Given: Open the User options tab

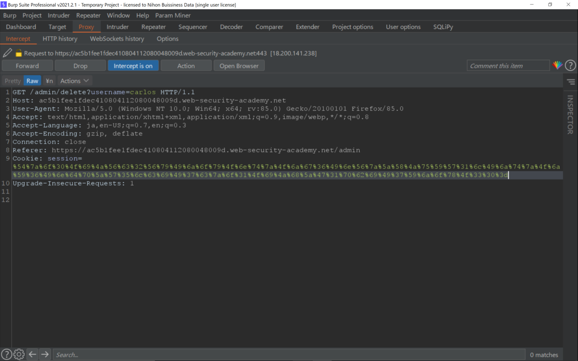Looking at the screenshot, I should coord(403,27).
